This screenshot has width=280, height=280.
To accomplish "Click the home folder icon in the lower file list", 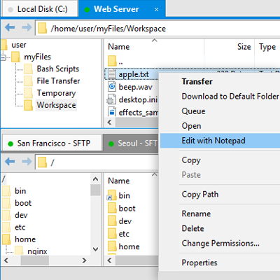I will 112,246.
